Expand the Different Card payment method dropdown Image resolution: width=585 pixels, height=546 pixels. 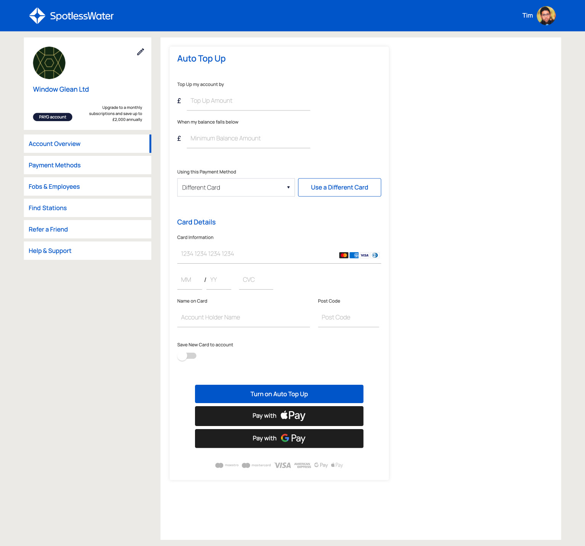click(236, 188)
